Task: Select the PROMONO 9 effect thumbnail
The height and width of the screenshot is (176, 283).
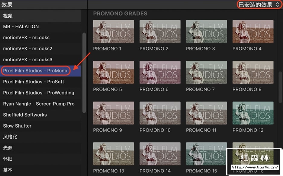Action: coord(114,113)
